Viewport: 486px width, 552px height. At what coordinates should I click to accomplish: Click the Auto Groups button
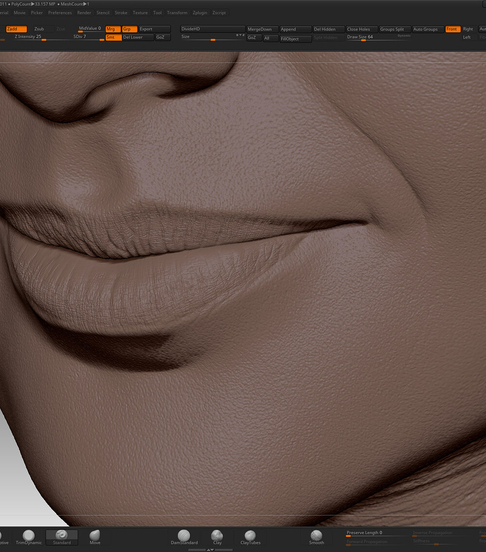click(428, 29)
